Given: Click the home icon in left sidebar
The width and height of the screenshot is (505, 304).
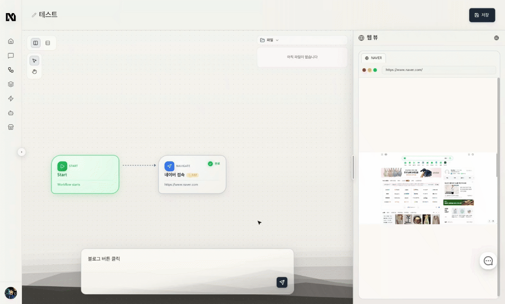Looking at the screenshot, I should tap(11, 41).
